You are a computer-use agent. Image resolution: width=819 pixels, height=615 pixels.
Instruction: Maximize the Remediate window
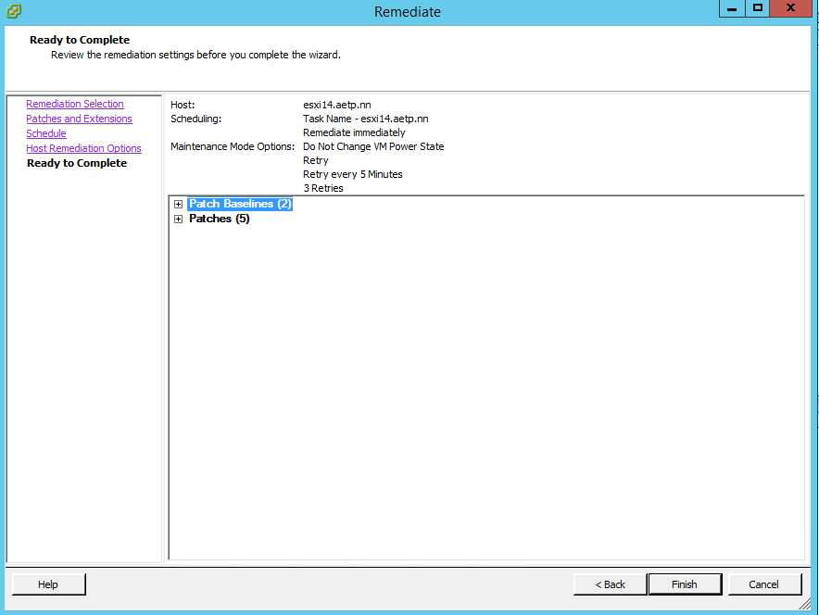click(757, 8)
